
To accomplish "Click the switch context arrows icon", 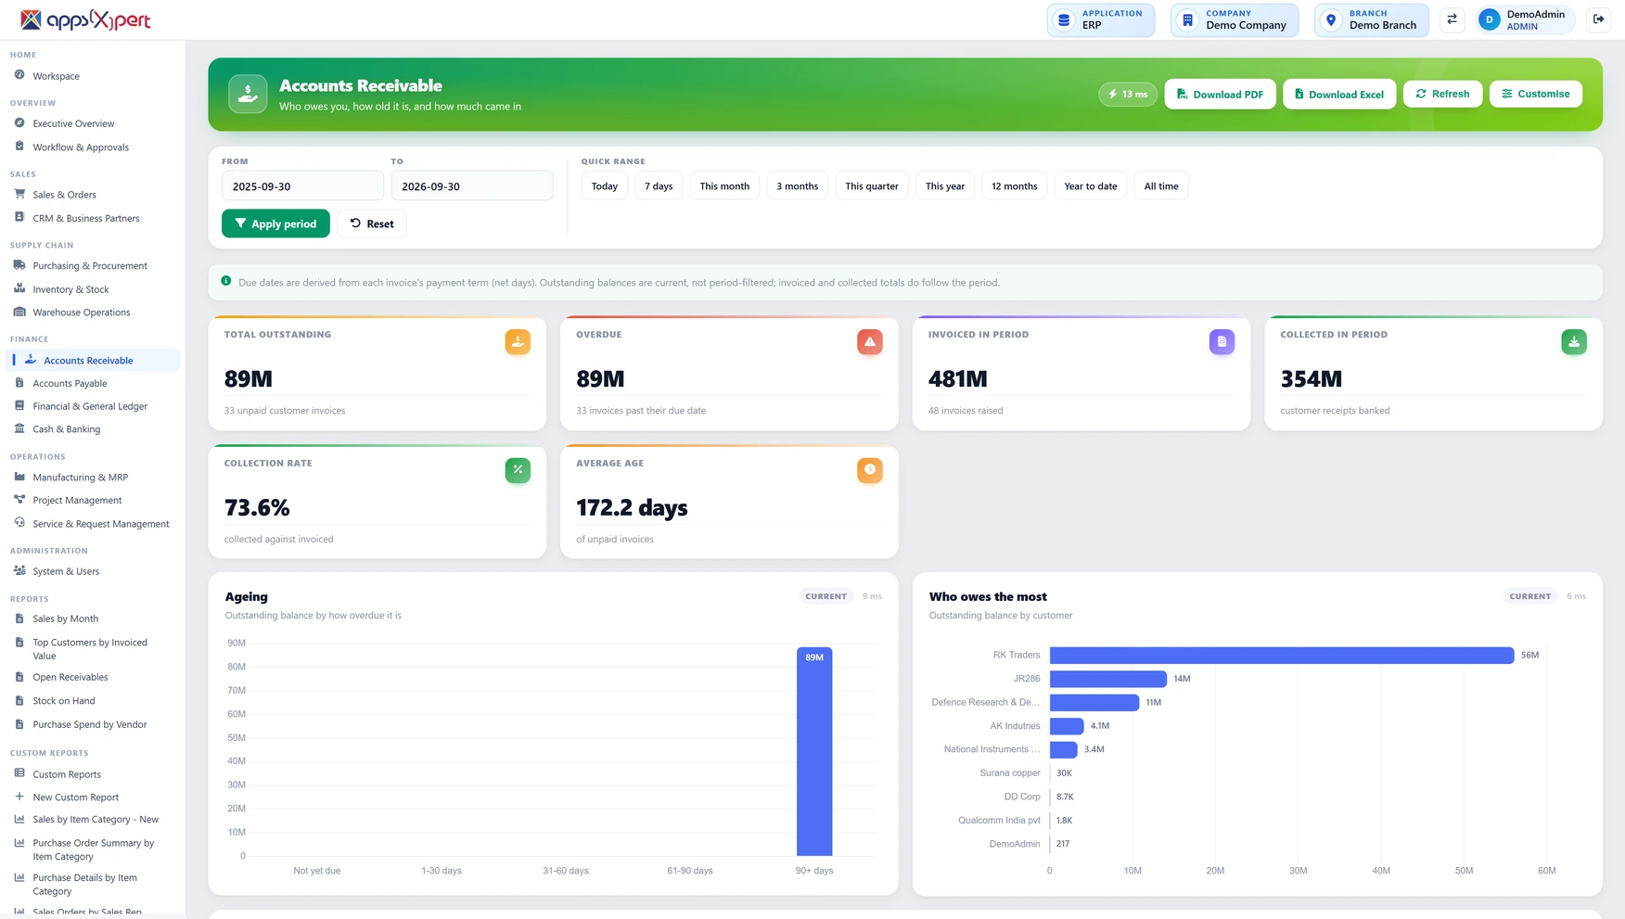I will (1452, 19).
